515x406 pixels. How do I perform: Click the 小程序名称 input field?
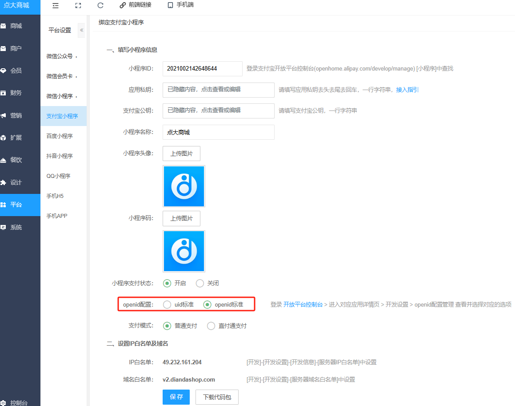pyautogui.click(x=219, y=132)
